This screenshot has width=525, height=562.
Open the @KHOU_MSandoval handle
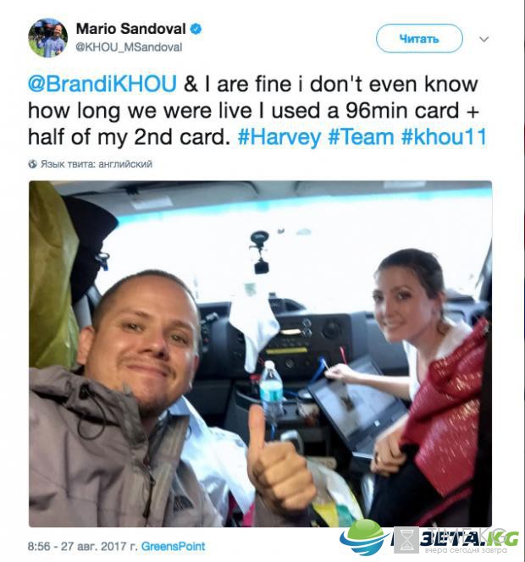(129, 47)
